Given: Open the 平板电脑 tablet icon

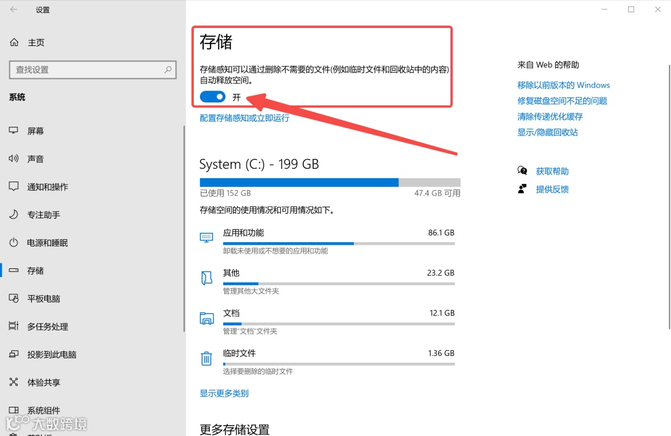Looking at the screenshot, I should click(14, 298).
